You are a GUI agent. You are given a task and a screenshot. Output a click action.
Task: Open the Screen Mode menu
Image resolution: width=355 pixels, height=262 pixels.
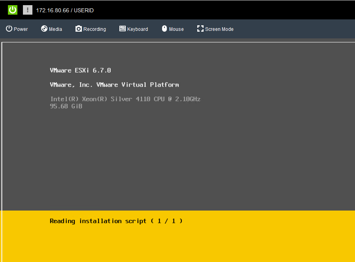215,29
